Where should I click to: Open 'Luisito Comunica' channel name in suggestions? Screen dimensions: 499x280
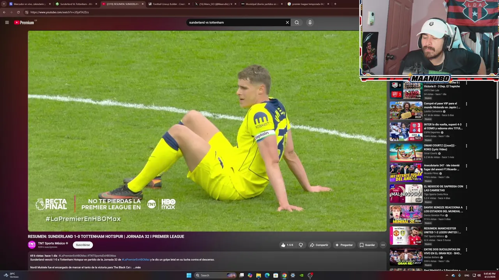click(433, 111)
